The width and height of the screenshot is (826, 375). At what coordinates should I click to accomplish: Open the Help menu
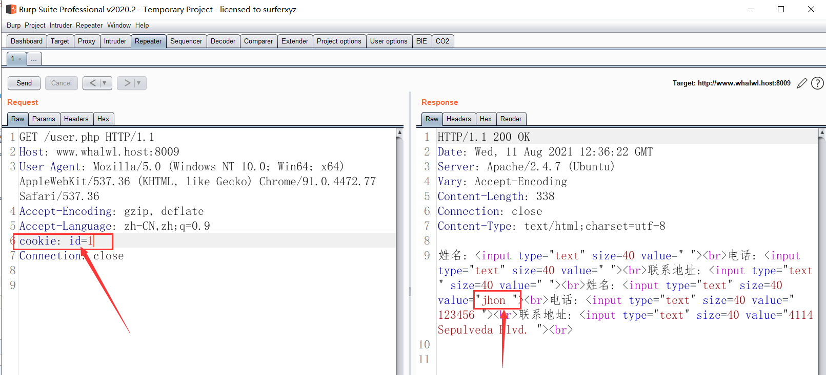(x=142, y=25)
